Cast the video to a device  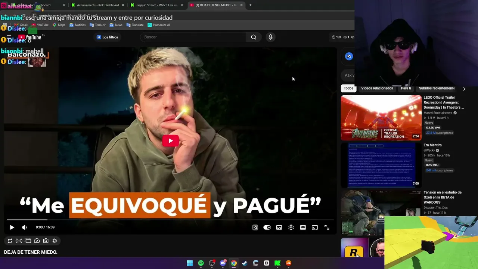315,227
